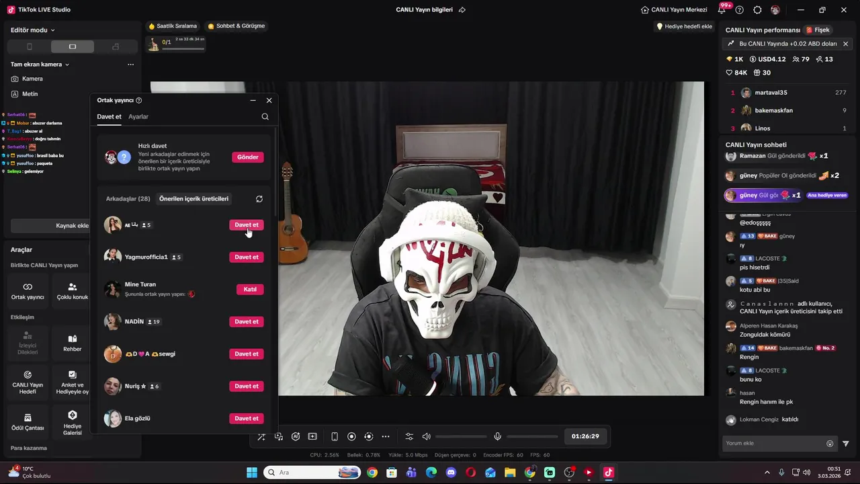
Task: Select Önerilen içerik üreticileri tab
Action: pos(193,199)
